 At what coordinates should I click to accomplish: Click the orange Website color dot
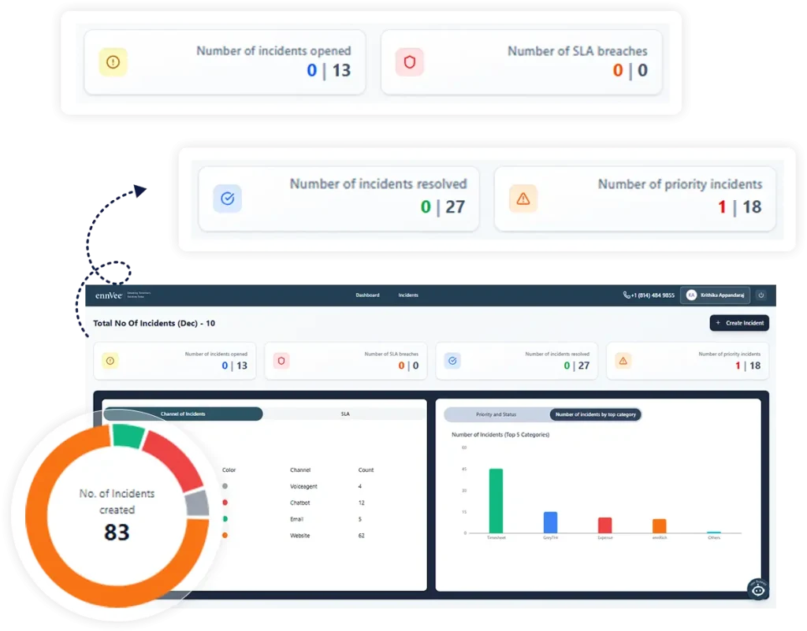pos(225,536)
